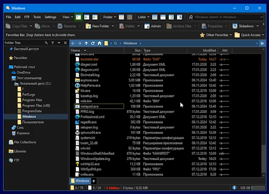Click the collapse-to-top icon in Folder Tree header
Viewport: 269px width, 194px height.
coord(52,43)
